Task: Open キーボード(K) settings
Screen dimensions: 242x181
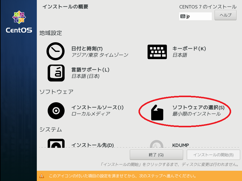Action: [x=189, y=49]
